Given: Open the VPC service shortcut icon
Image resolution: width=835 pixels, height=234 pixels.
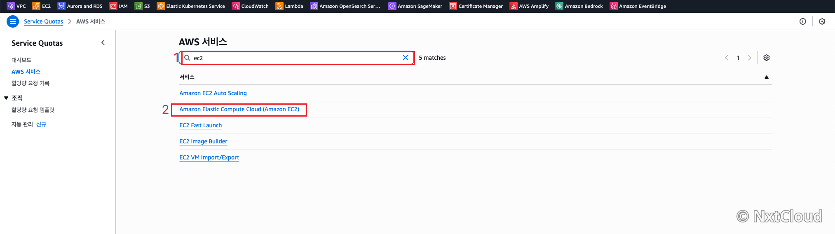Looking at the screenshot, I should (x=11, y=6).
